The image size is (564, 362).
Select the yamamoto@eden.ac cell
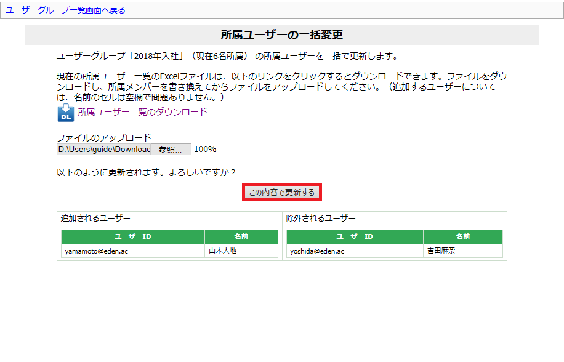pyautogui.click(x=133, y=251)
